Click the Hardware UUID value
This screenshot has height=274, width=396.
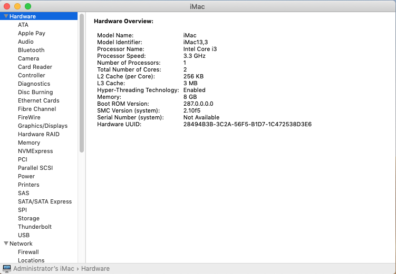coord(247,125)
